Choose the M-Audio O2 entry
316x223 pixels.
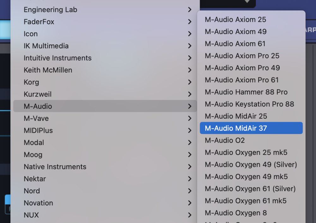[x=225, y=140]
